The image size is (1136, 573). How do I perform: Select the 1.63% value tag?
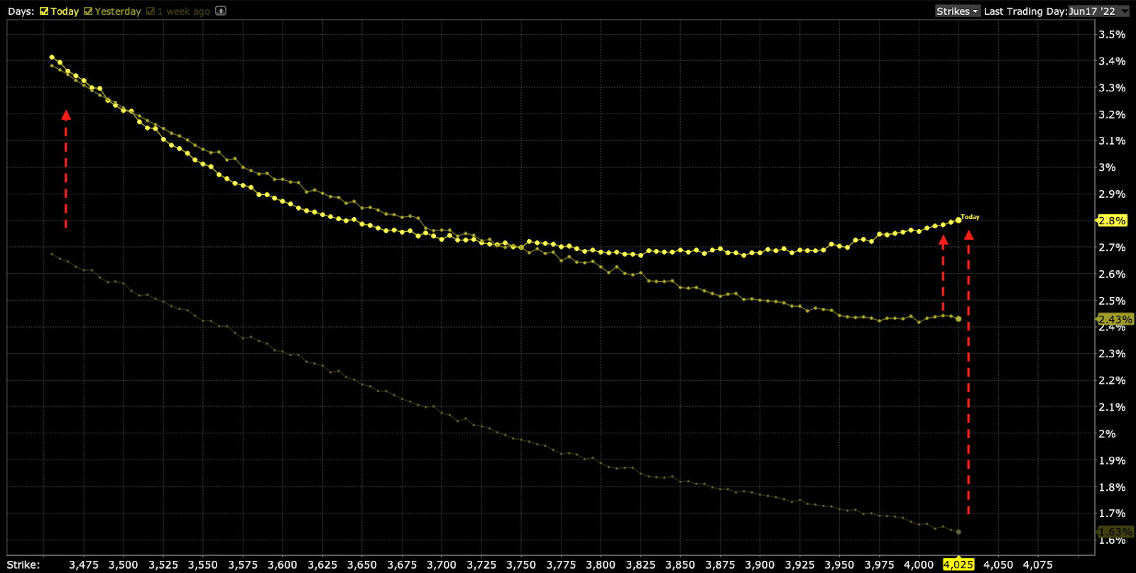pyautogui.click(x=1115, y=532)
